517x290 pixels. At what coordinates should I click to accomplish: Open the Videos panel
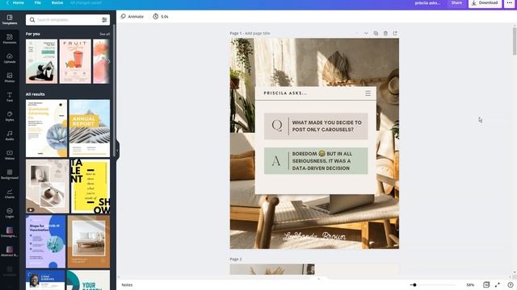pos(10,155)
